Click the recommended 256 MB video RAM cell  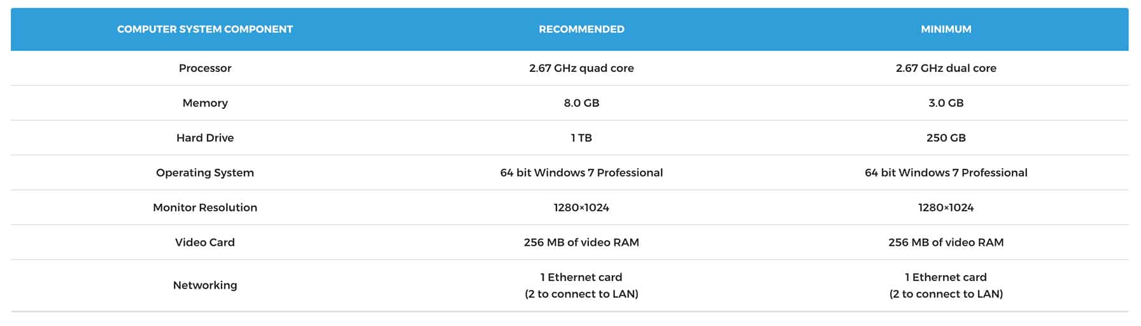pos(581,243)
